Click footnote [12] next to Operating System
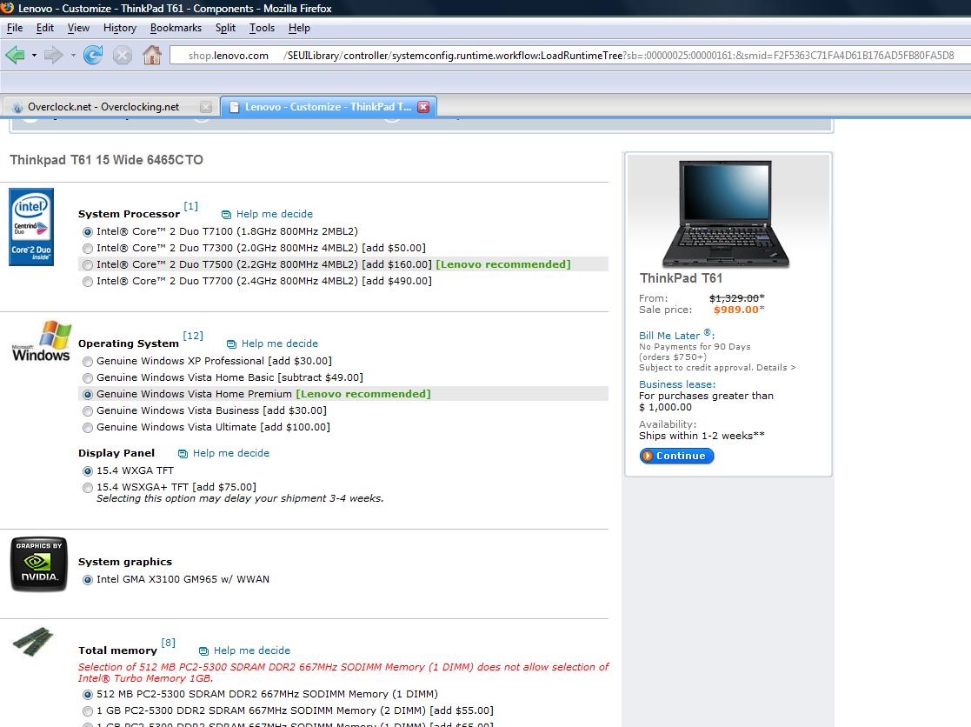 click(x=193, y=336)
